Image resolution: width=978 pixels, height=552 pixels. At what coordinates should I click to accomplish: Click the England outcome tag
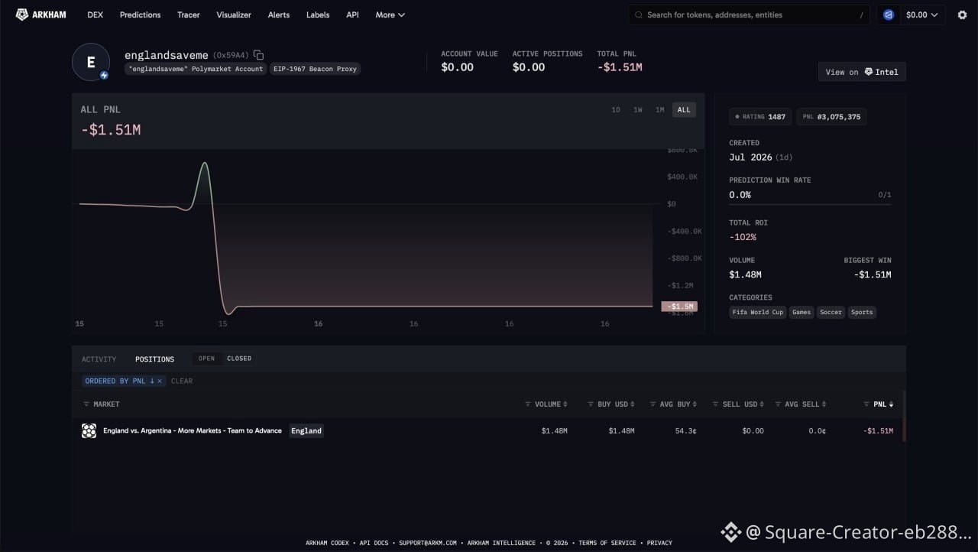pyautogui.click(x=306, y=430)
